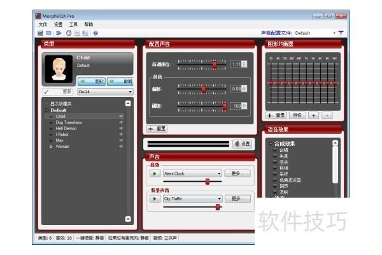
Task: Increase the 偏移 timbre shift value stepper
Action: (x=244, y=87)
